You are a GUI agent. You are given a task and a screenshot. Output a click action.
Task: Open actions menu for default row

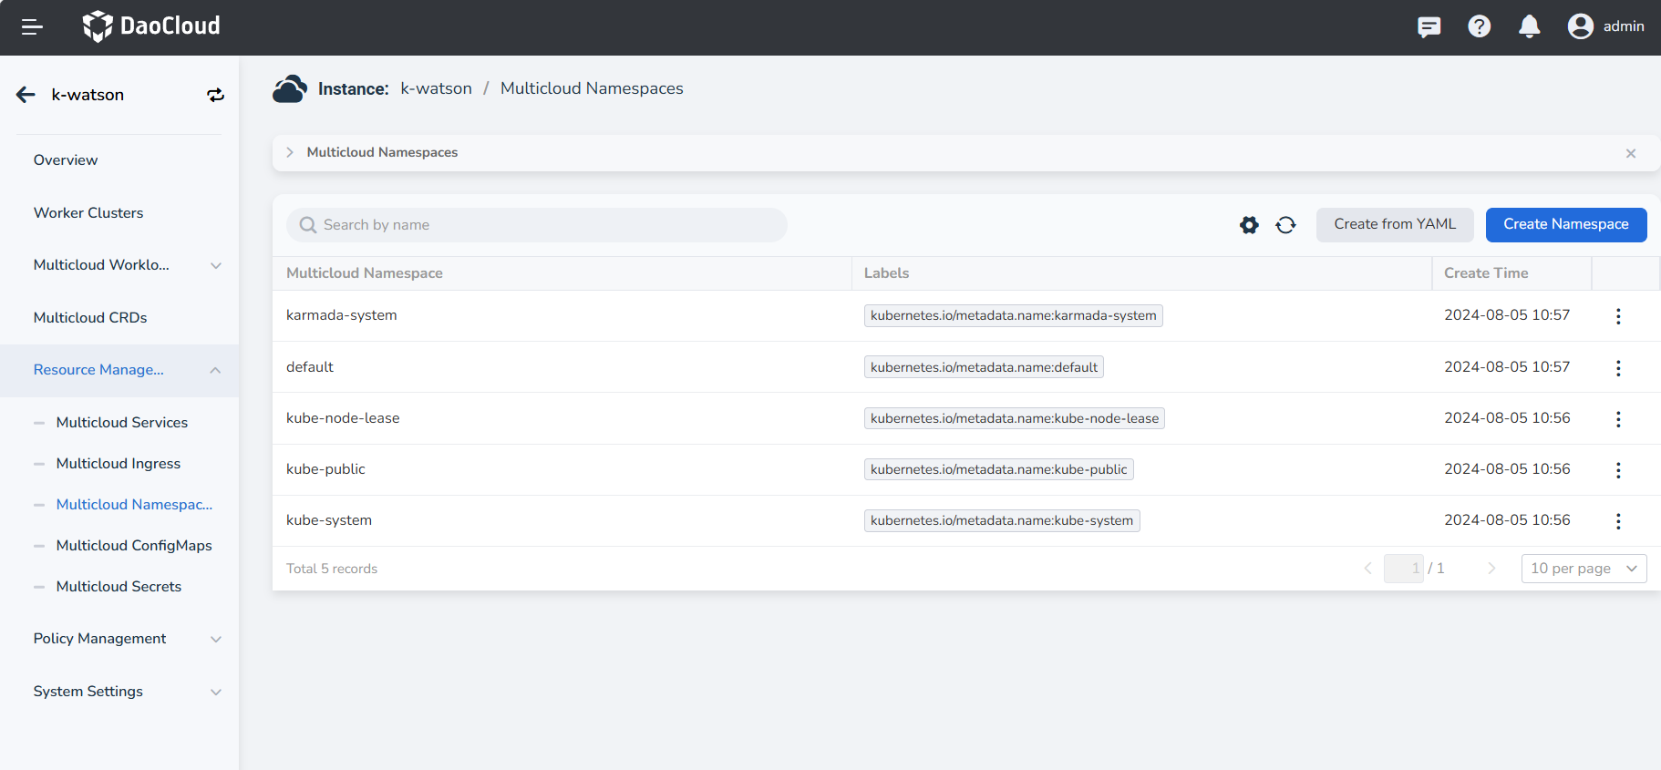coord(1618,368)
